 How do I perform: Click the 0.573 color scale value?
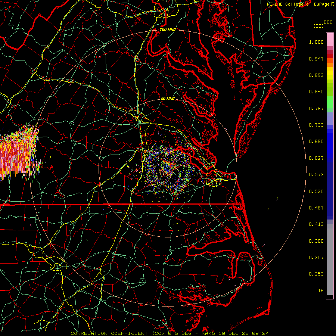pyautogui.click(x=316, y=175)
